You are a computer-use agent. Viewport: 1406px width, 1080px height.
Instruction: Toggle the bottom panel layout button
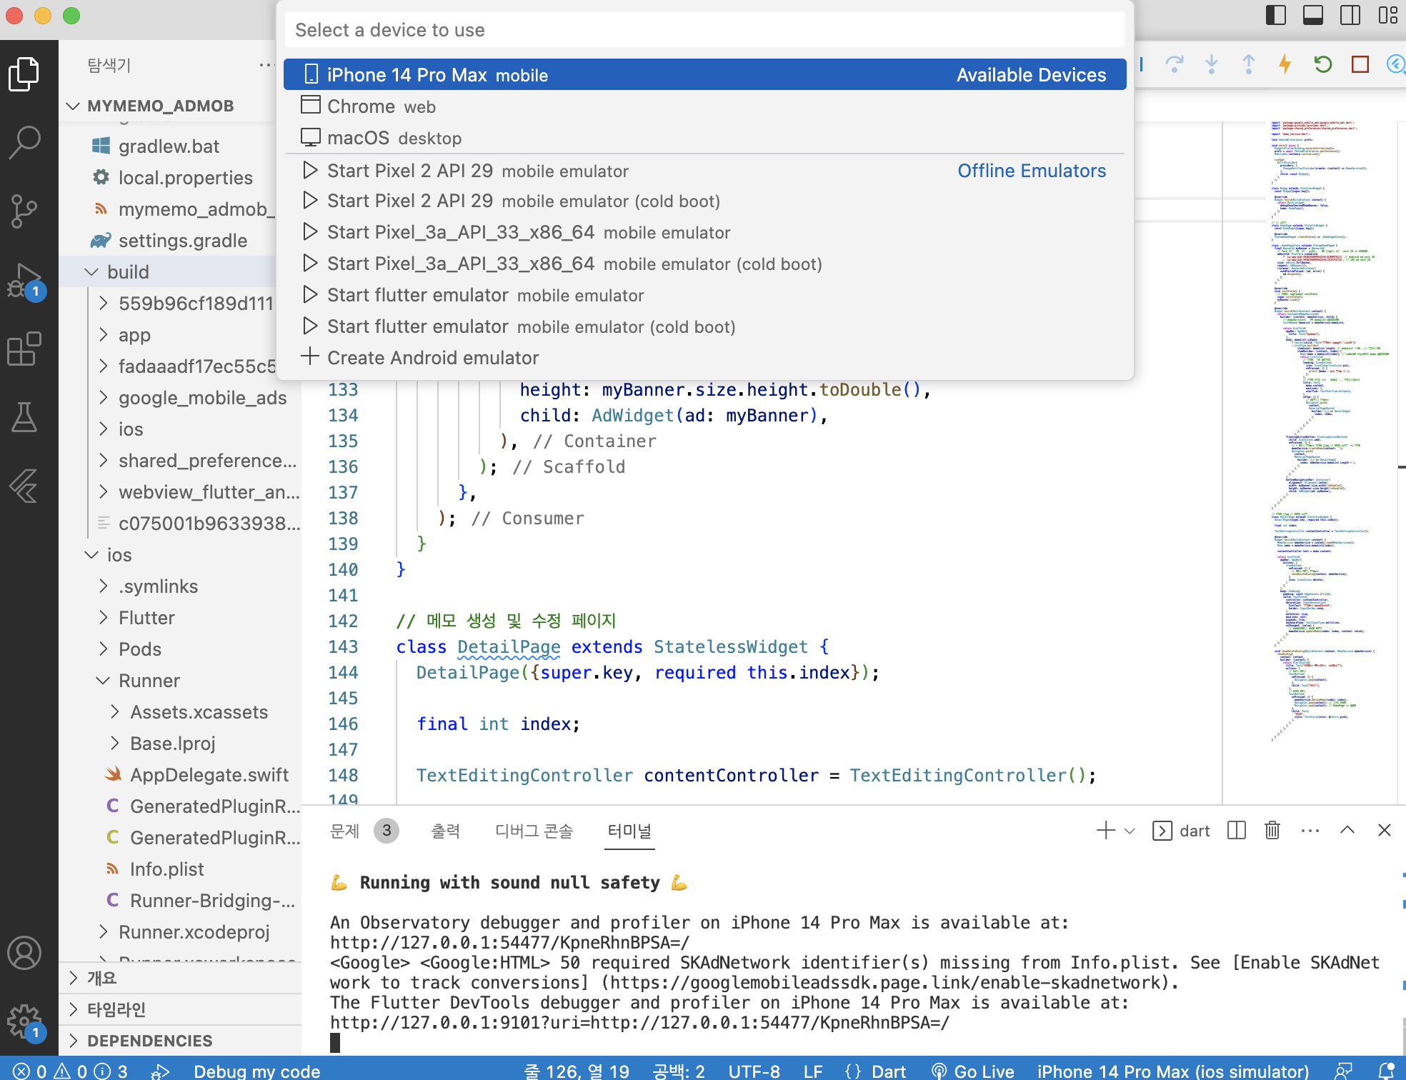(1313, 15)
